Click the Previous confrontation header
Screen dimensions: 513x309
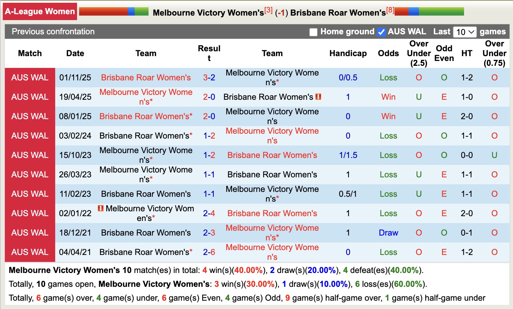point(53,32)
